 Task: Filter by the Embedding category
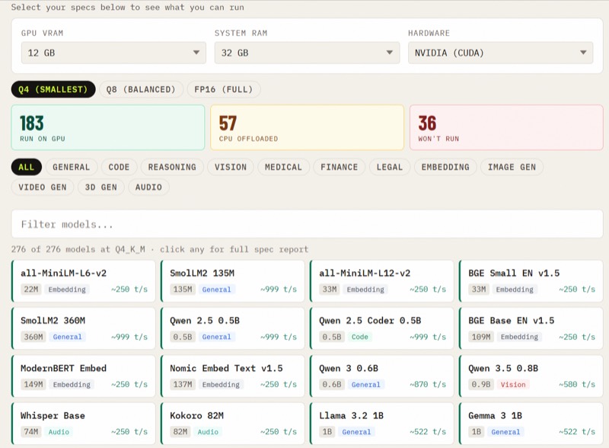445,167
